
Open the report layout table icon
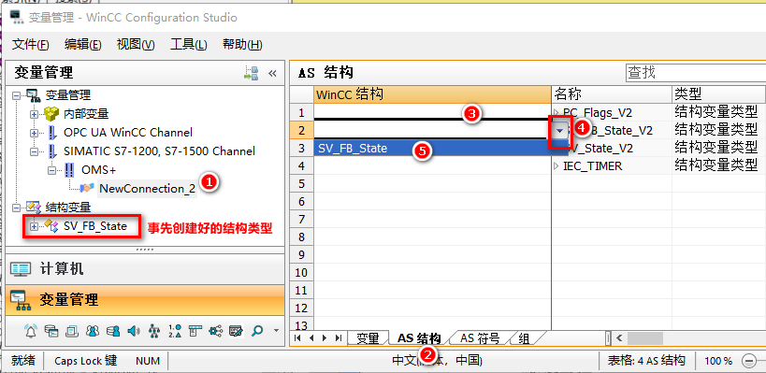(x=195, y=331)
